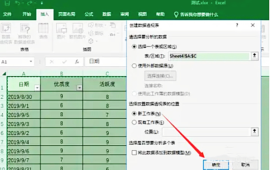
Task: Click the 表/区域 range input field
Action: pyautogui.click(x=209, y=56)
